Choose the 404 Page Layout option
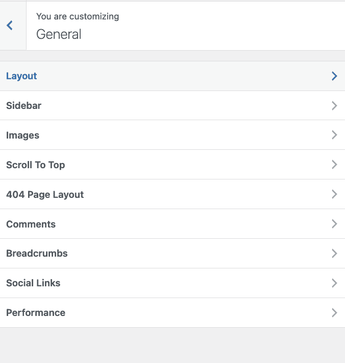The image size is (345, 363). (x=172, y=194)
